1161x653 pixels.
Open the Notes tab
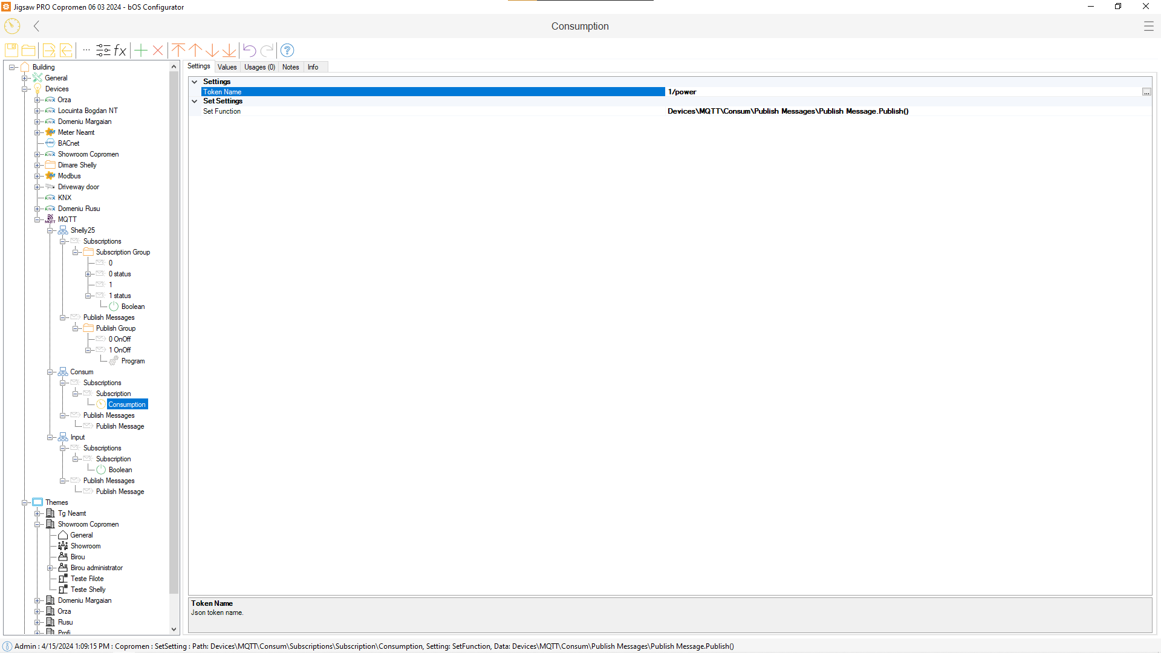(x=290, y=67)
